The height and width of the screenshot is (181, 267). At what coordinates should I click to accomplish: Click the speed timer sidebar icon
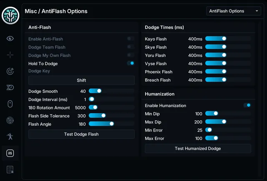(x=10, y=87)
